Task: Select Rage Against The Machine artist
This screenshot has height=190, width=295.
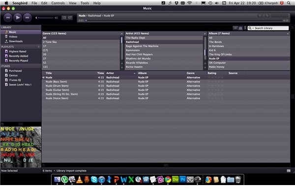Action: click(x=164, y=46)
